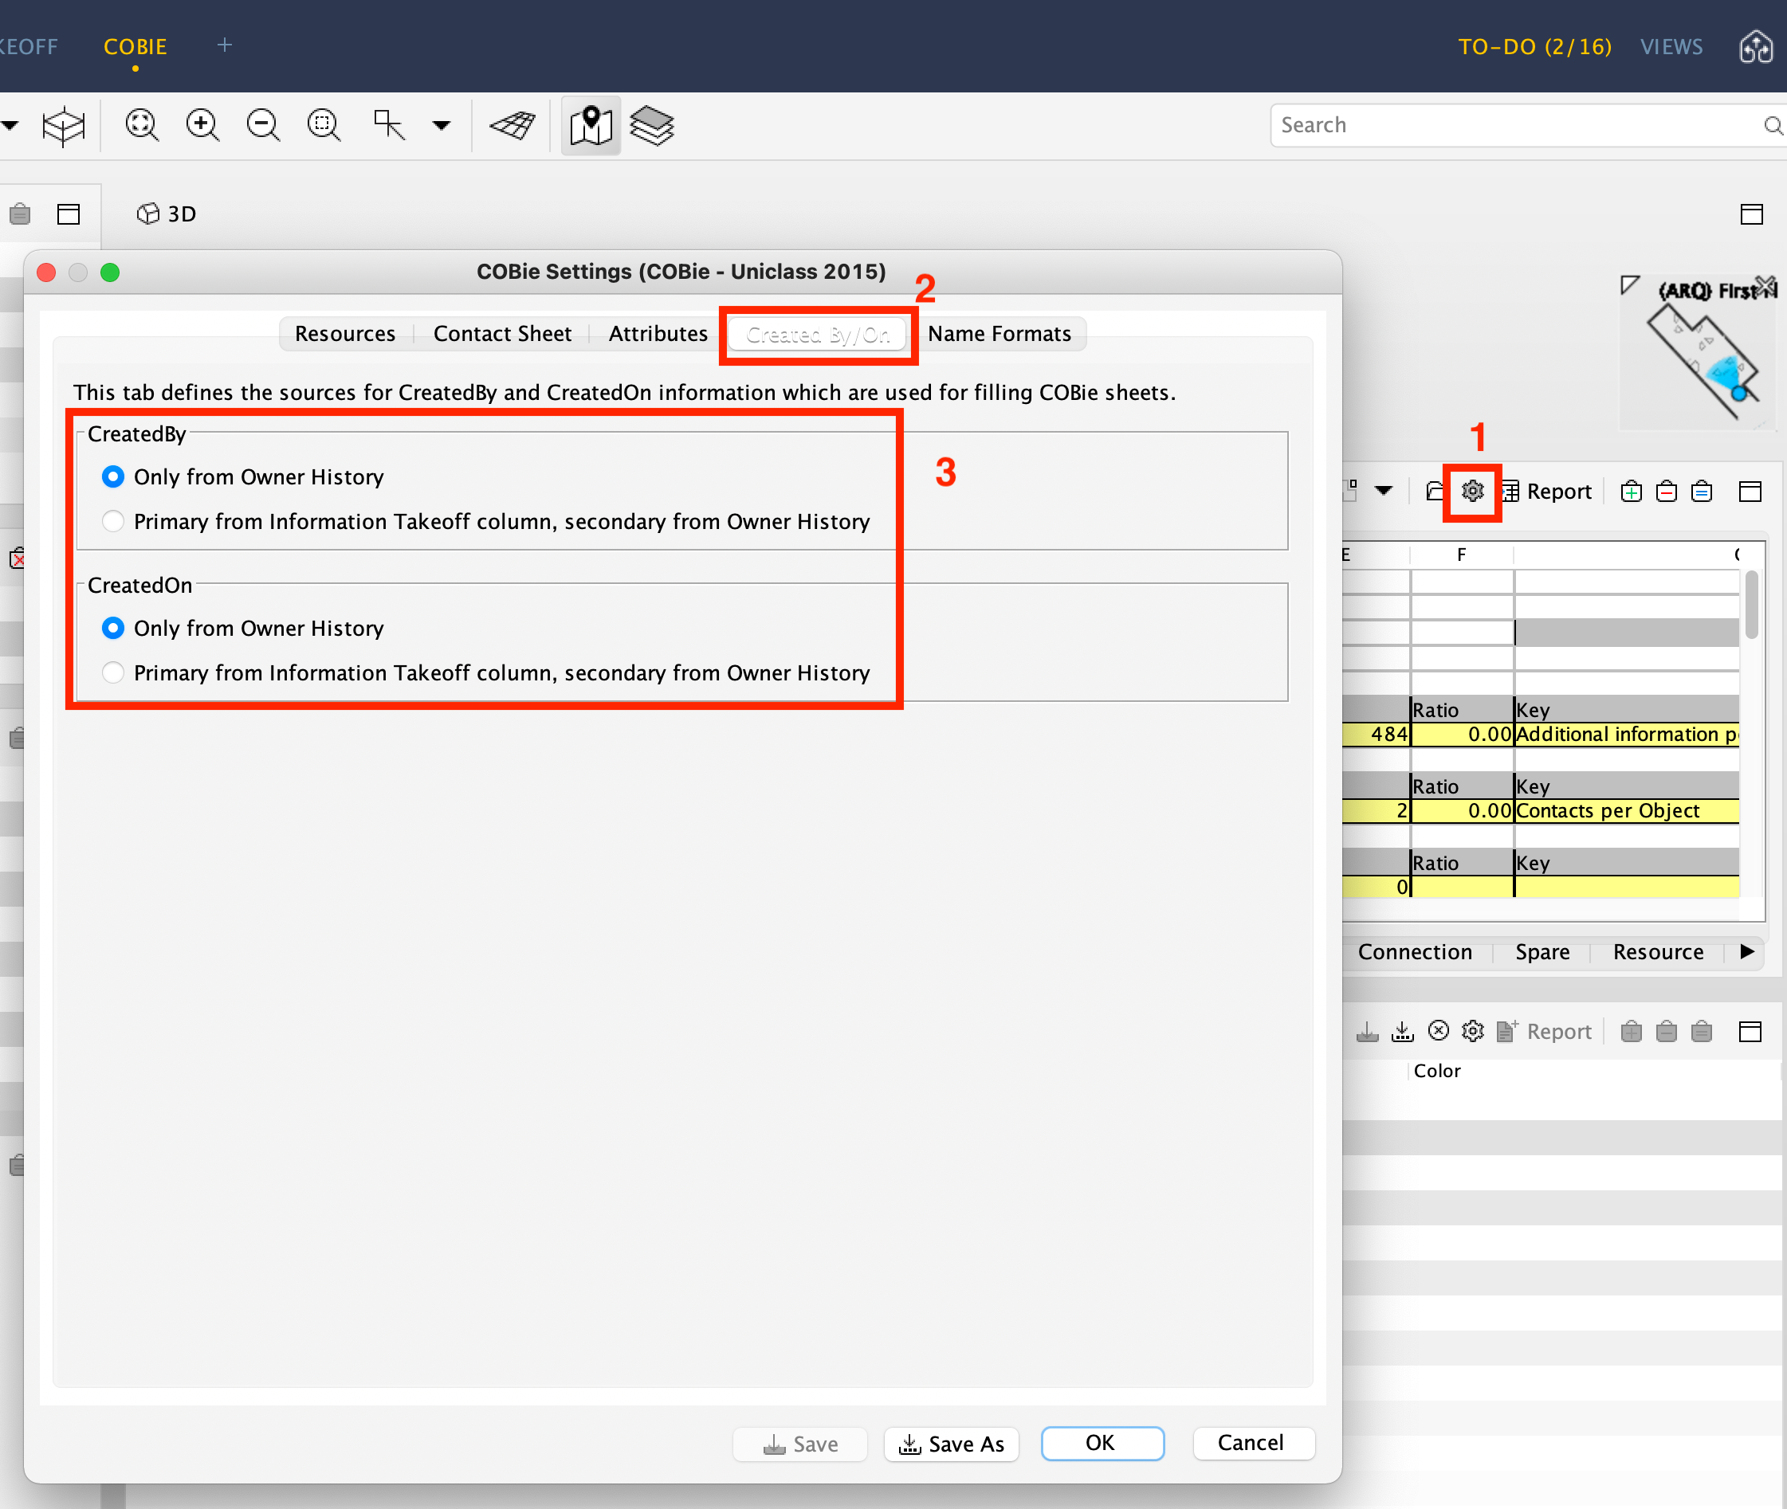Click the Save As button
This screenshot has width=1787, height=1509.
951,1444
